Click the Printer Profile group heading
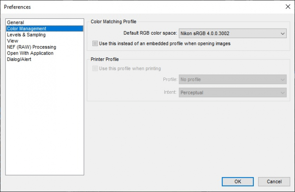295x192 pixels. [105, 59]
